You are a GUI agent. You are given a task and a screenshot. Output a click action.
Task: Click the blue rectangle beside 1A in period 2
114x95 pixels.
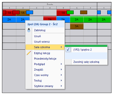point(30,12)
